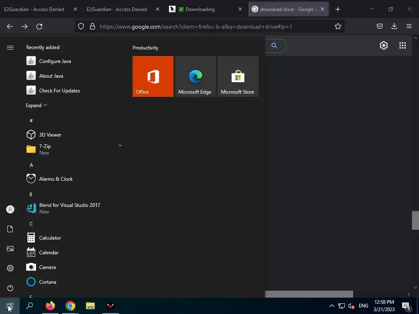
Task: Open Calculator app
Action: point(74,238)
